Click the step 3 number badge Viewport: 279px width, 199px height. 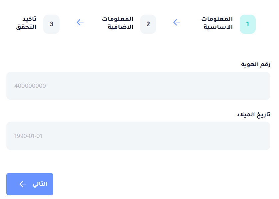point(51,24)
